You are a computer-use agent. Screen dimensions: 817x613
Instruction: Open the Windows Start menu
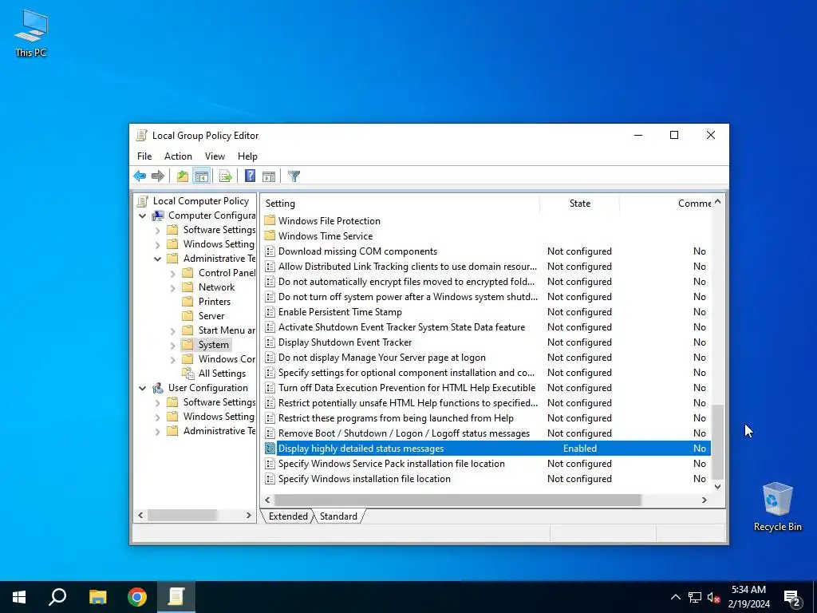click(19, 597)
